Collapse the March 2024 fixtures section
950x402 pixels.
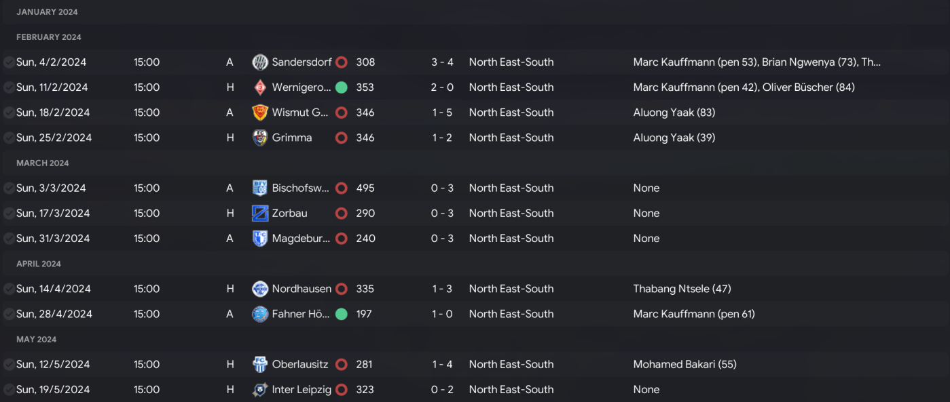click(42, 163)
